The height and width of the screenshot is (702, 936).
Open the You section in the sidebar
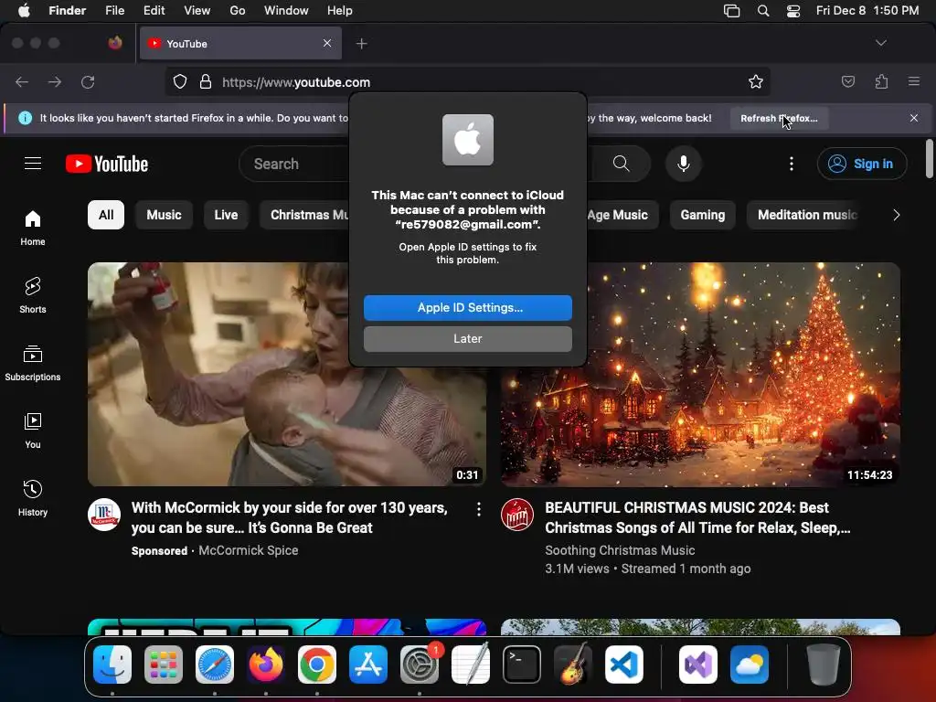33,431
